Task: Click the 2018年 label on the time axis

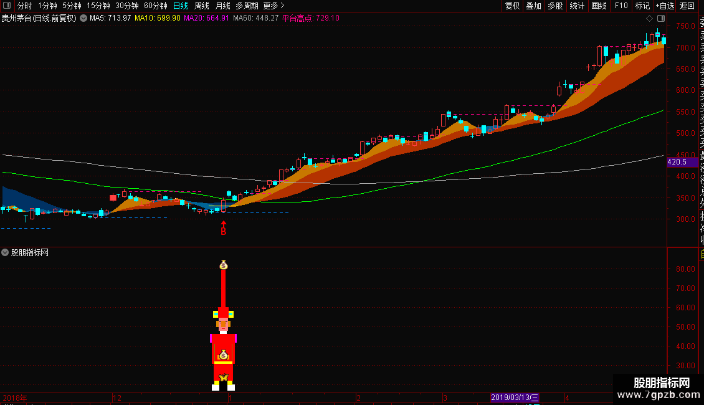Action: coord(15,398)
